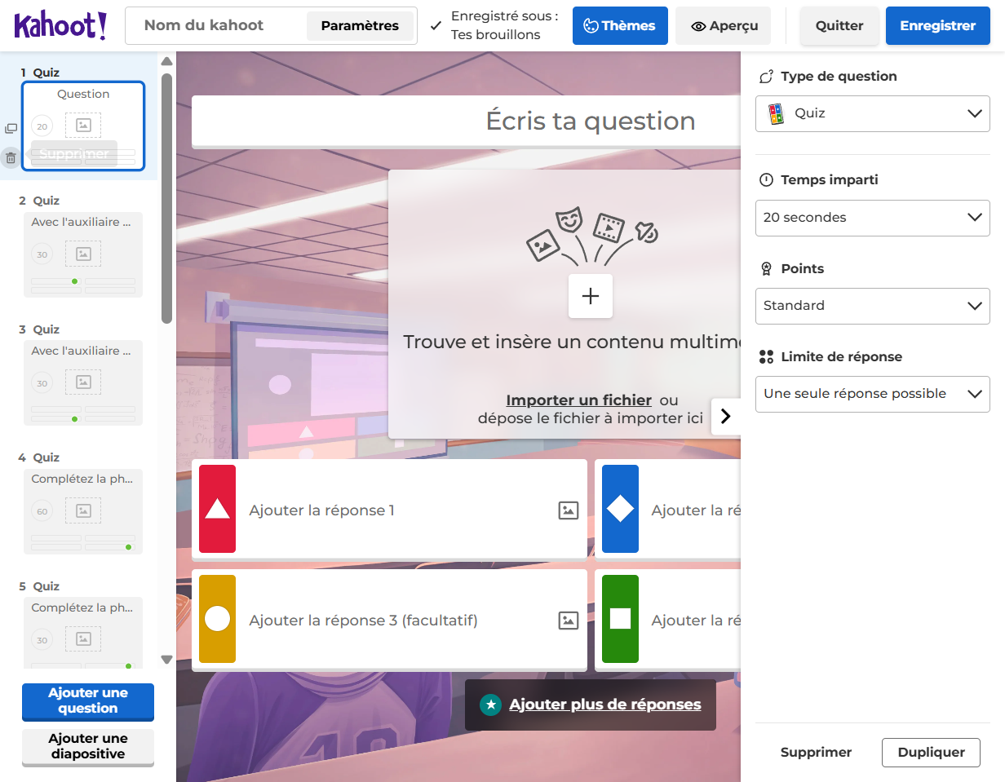Add an image to answer 3
Screen dimensions: 1005x782
click(x=569, y=621)
